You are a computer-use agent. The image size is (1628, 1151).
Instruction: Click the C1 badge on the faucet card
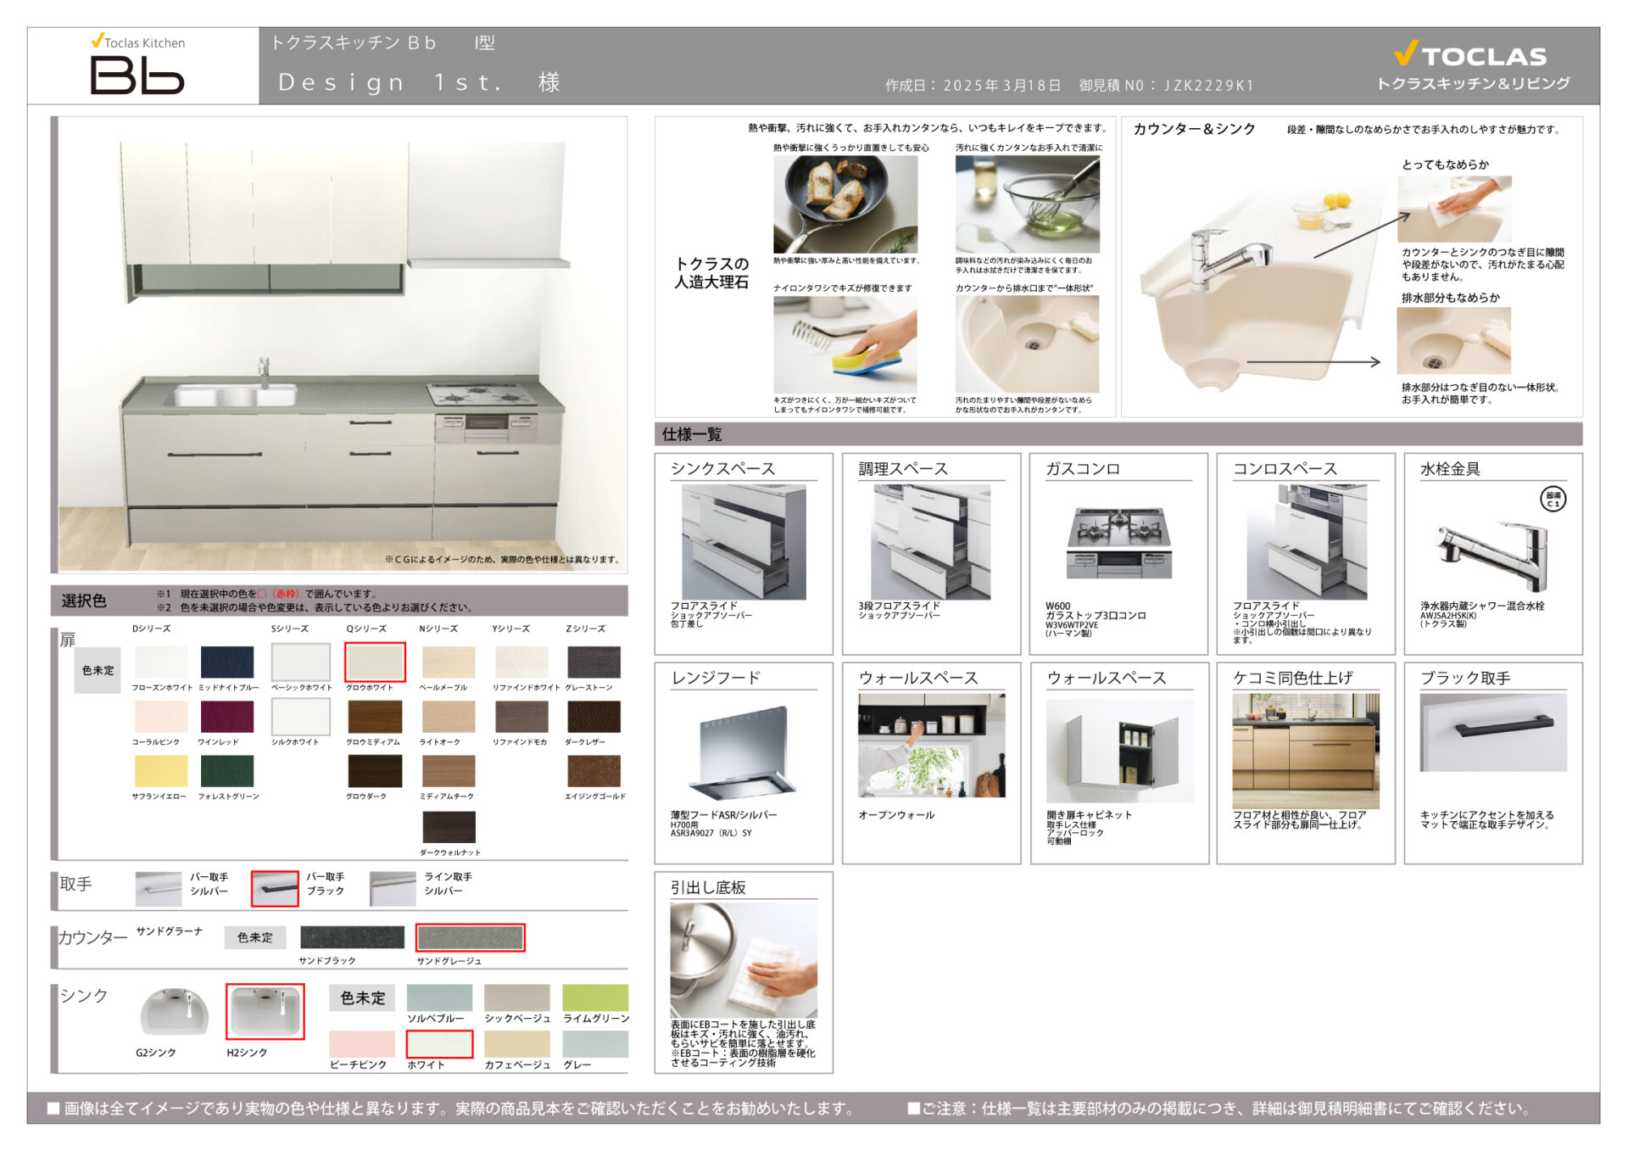point(1553,499)
